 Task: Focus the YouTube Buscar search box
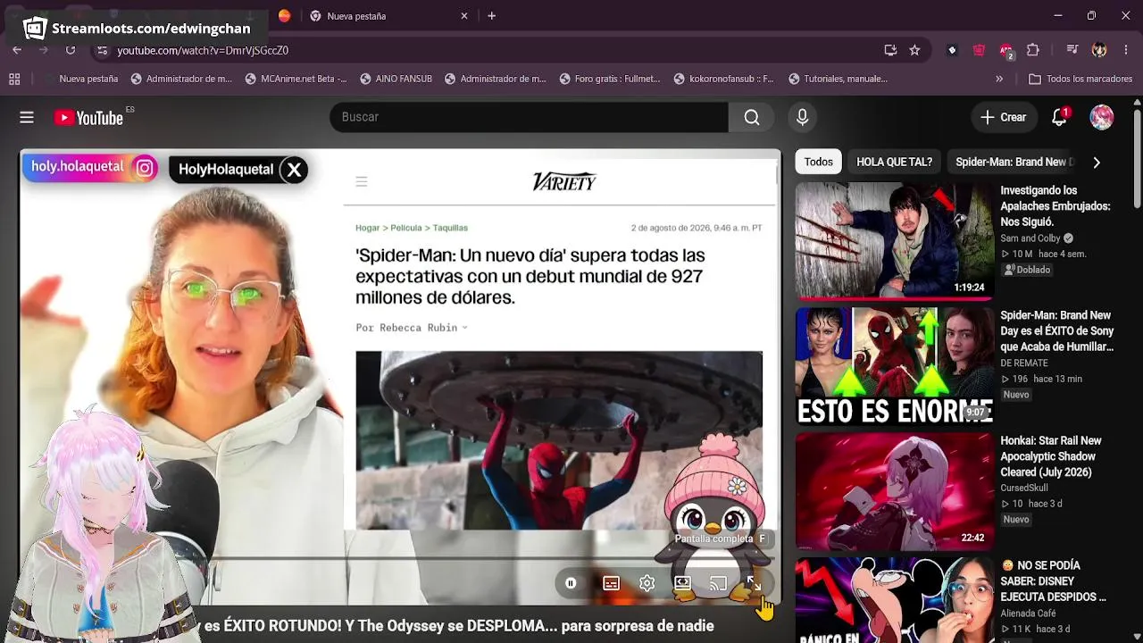point(530,117)
